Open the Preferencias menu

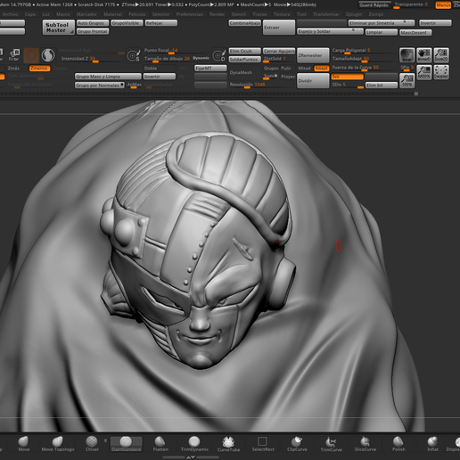(x=189, y=14)
